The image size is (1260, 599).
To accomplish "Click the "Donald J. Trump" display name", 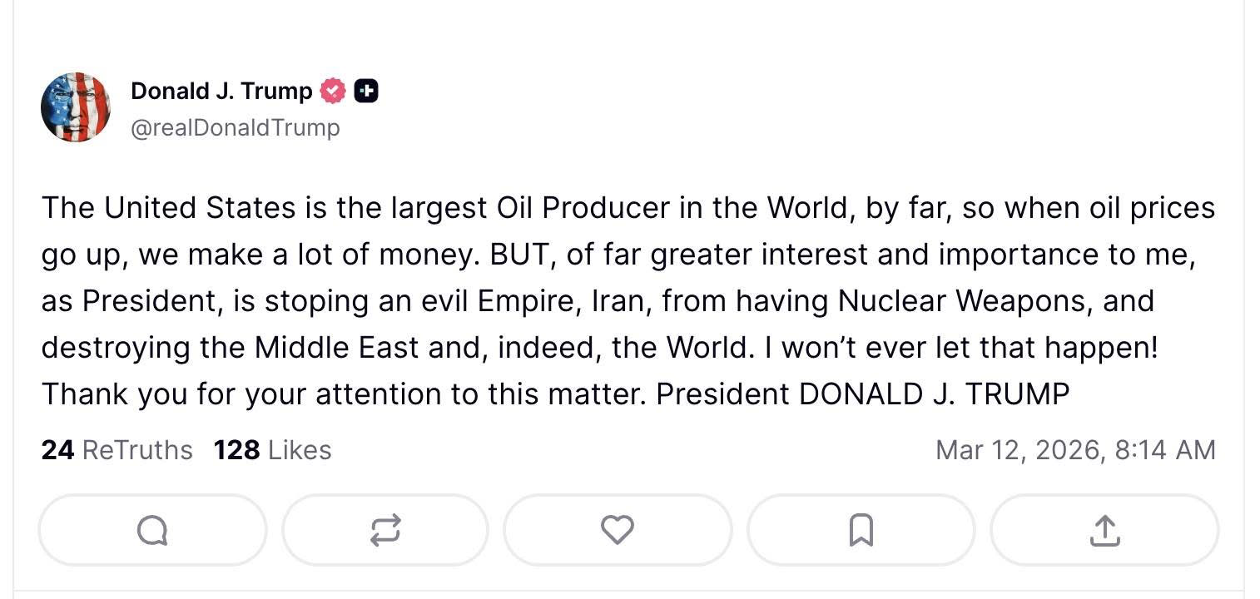I will 219,91.
